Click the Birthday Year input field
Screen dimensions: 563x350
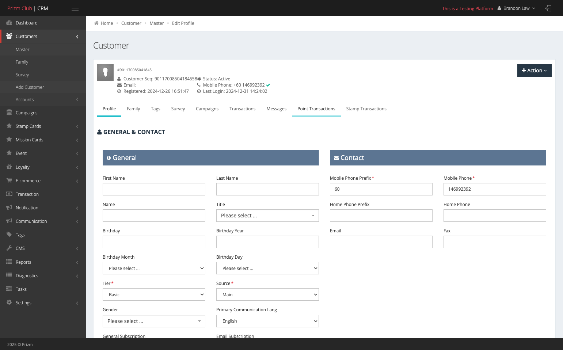267,242
